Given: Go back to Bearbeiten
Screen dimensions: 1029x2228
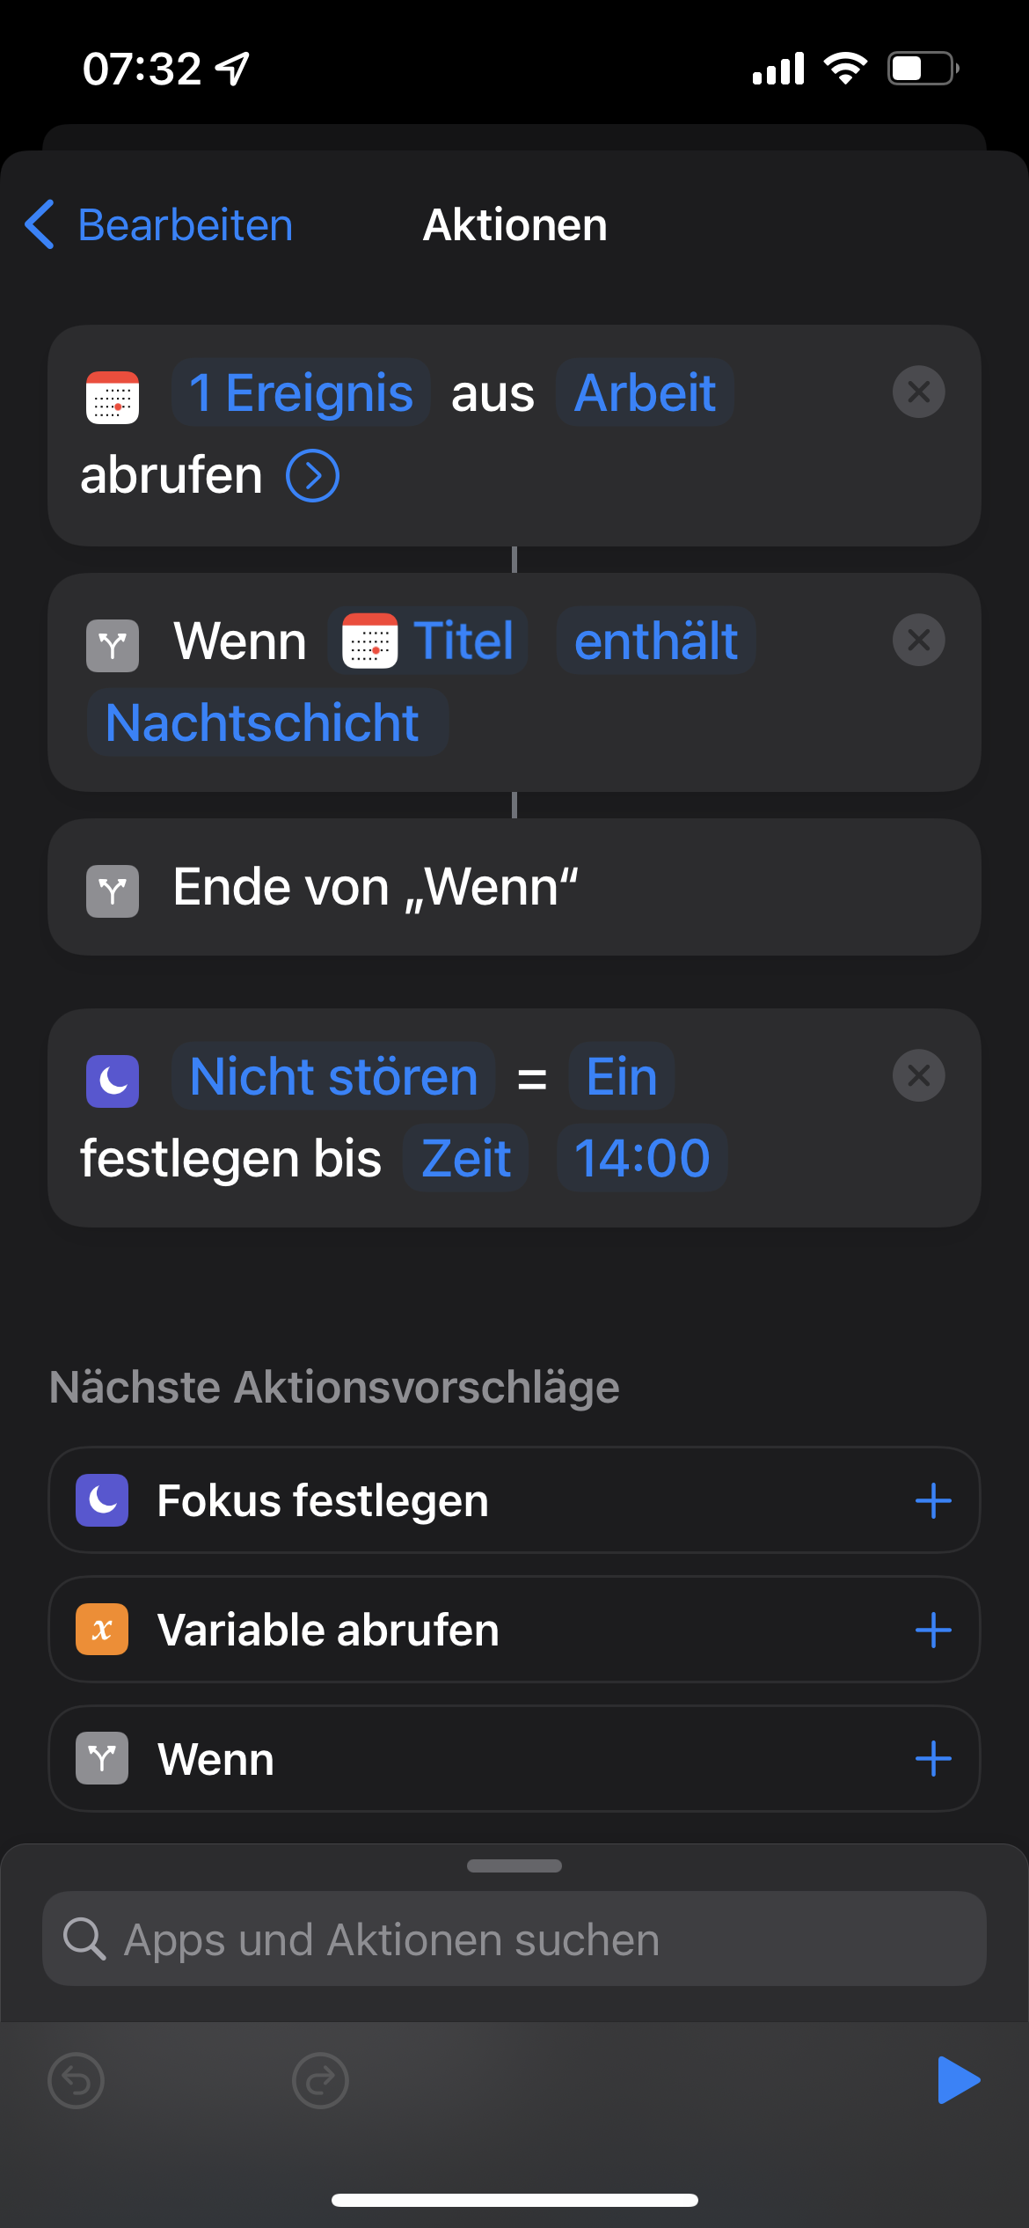Looking at the screenshot, I should point(159,225).
